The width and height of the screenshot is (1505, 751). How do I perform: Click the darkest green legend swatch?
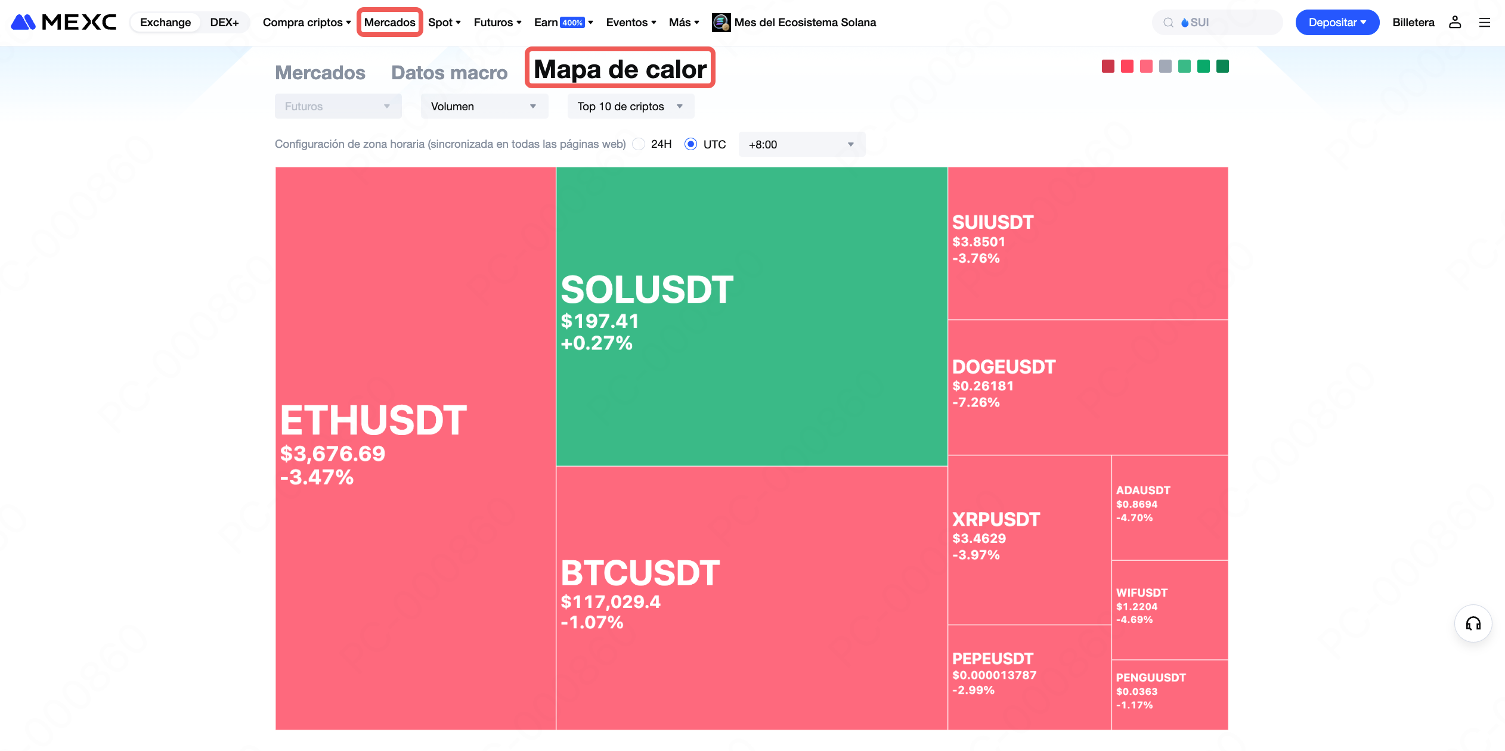1222,66
